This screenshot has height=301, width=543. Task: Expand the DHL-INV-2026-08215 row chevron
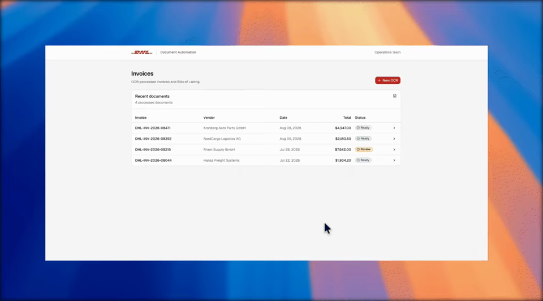[x=394, y=149]
